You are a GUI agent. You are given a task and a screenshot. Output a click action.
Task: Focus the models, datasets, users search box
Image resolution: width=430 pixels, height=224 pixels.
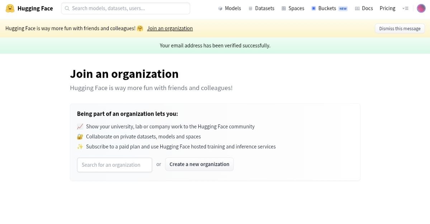click(x=126, y=8)
